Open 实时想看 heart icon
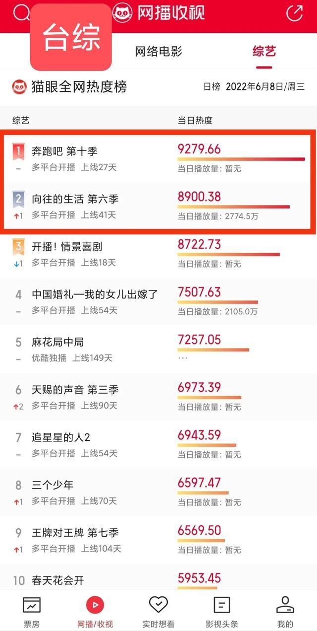The width and height of the screenshot is (317, 631). [158, 605]
